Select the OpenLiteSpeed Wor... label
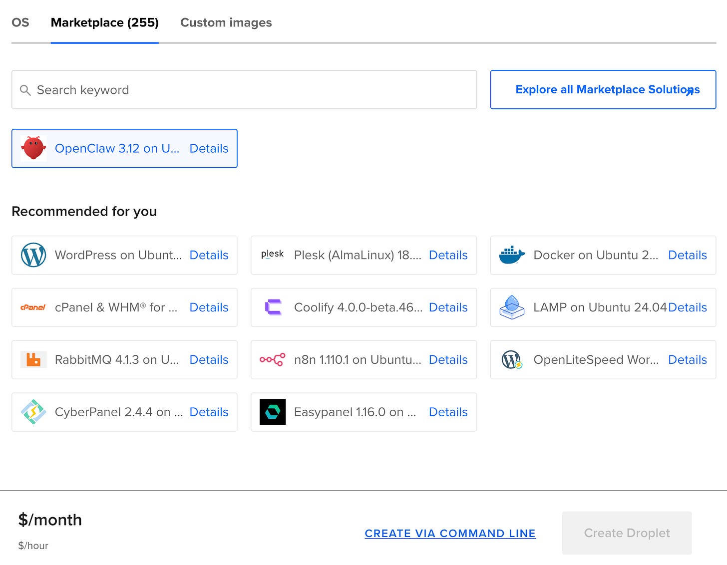The height and width of the screenshot is (565, 727). [x=596, y=360]
